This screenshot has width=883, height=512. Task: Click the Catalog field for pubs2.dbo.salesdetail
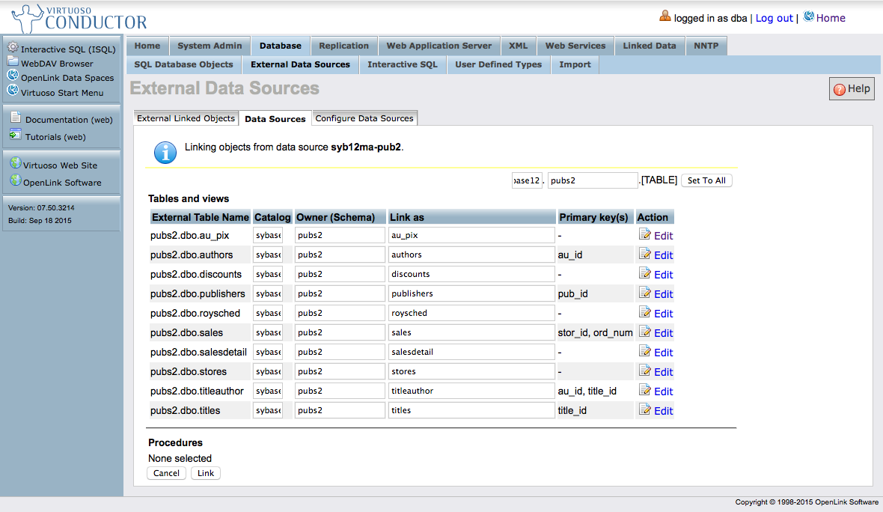(x=268, y=352)
